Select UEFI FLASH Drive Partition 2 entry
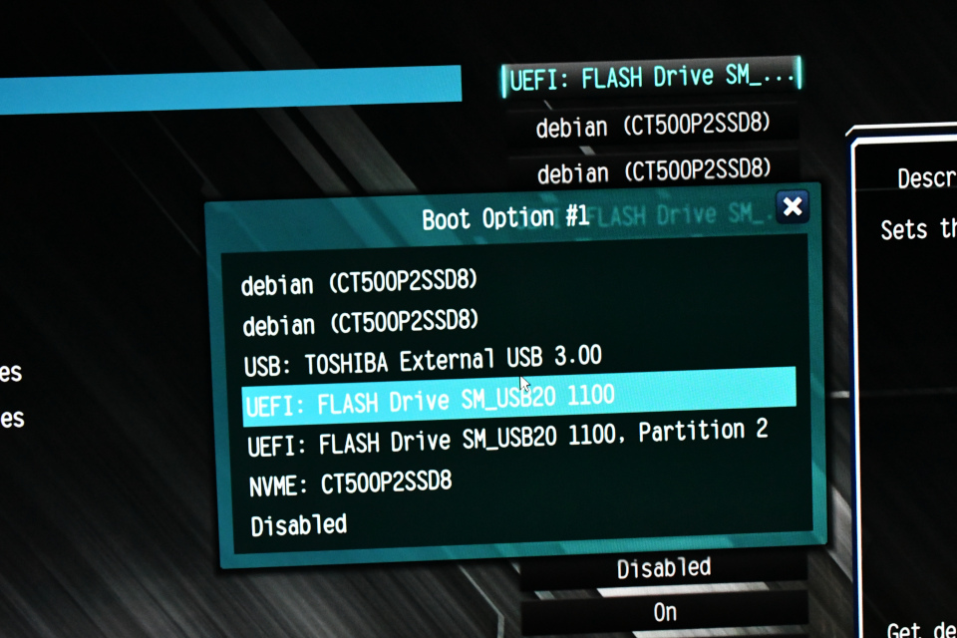Image resolution: width=957 pixels, height=638 pixels. (508, 437)
